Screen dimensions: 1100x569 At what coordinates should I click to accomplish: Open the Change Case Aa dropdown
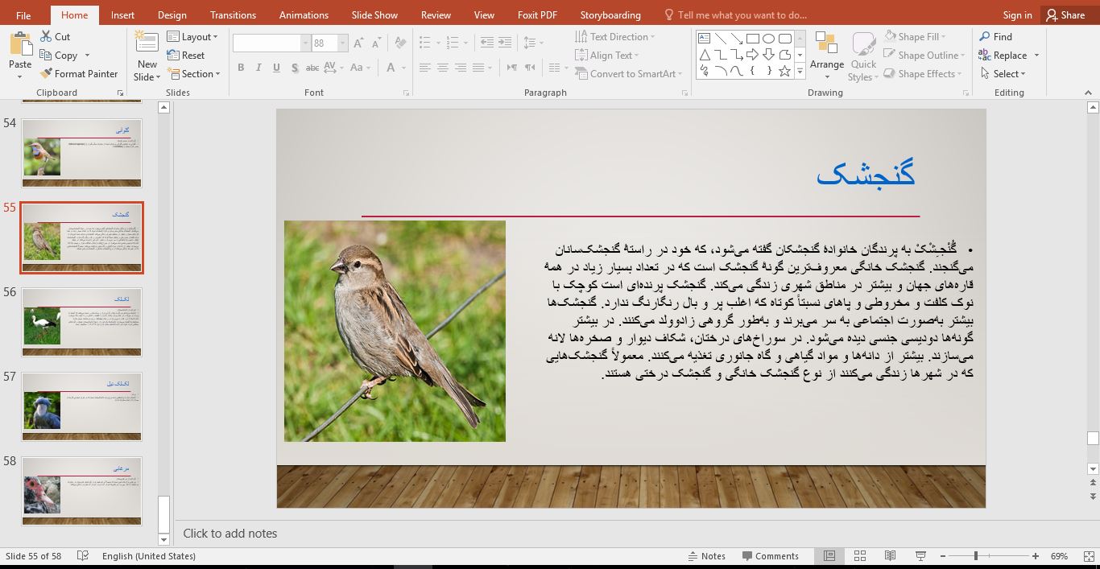pos(359,68)
